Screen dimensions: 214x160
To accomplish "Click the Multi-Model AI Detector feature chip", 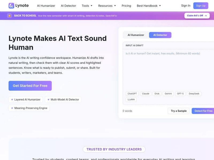I will (63, 99).
